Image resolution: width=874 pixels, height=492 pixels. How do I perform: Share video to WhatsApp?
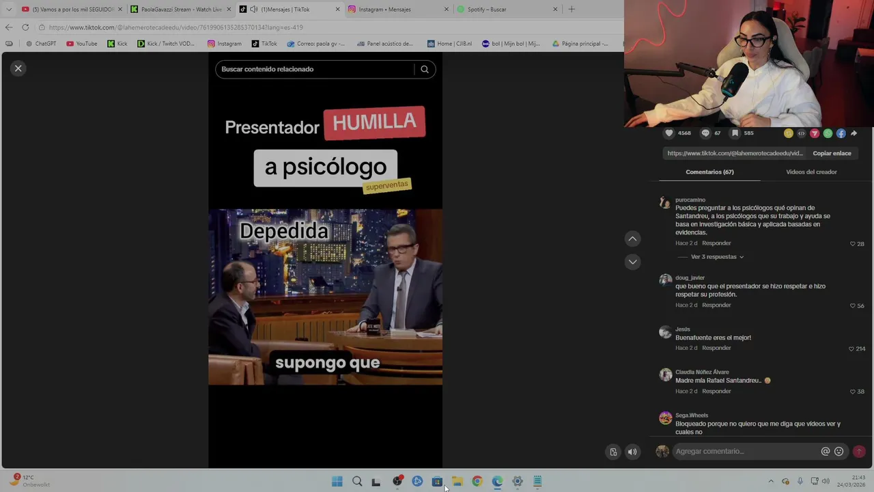pos(828,133)
